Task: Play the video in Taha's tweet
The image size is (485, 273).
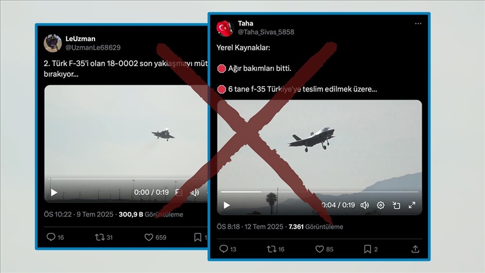Action: tap(227, 205)
